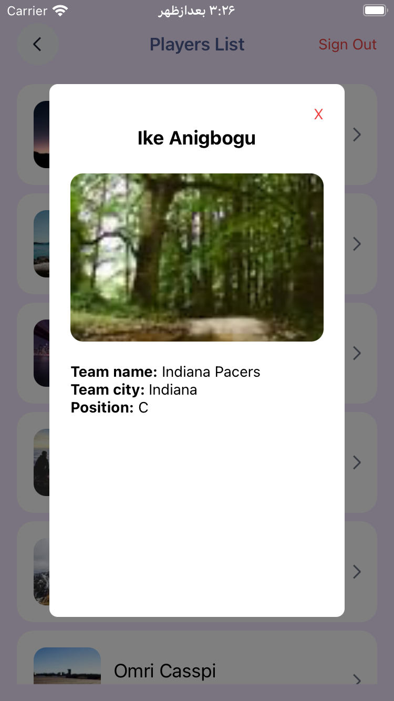Screen dimensions: 394x701
Task: Tap the battery indicator icon
Action: [375, 11]
